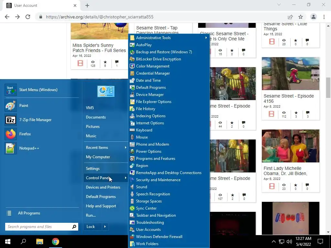Open All Programs list

click(x=29, y=213)
